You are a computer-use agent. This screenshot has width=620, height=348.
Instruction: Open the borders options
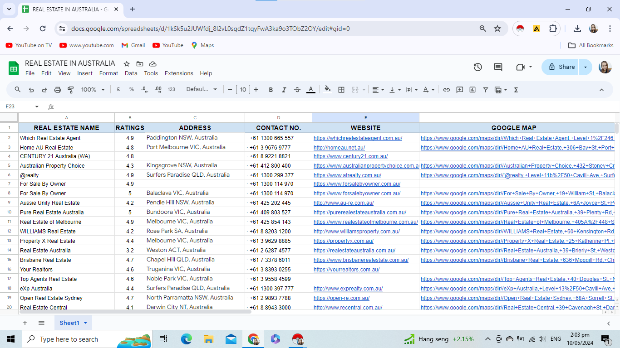click(341, 90)
